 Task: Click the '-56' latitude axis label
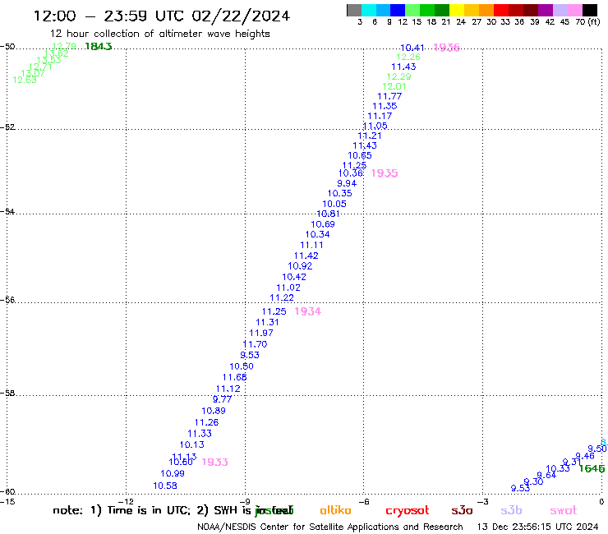[x=7, y=300]
